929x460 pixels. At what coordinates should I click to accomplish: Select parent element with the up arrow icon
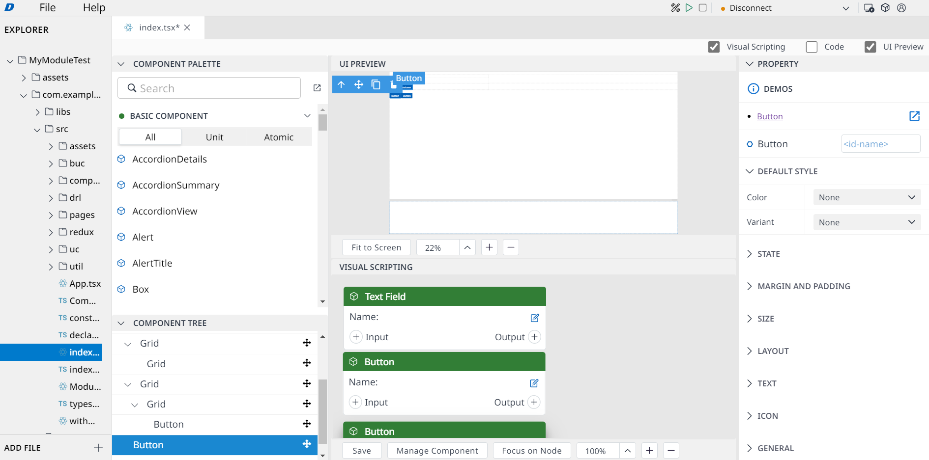[341, 84]
